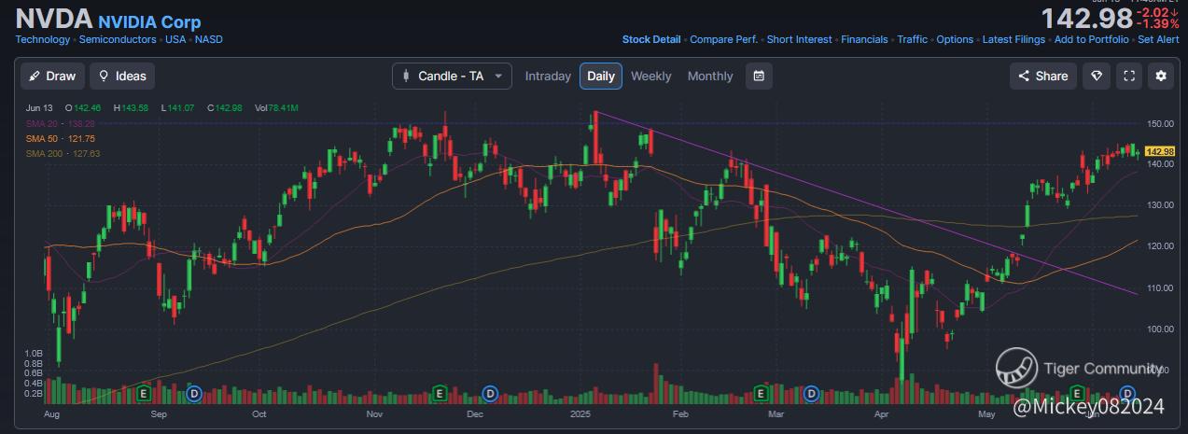
Task: Click the diamond premium icon
Action: tap(1097, 77)
